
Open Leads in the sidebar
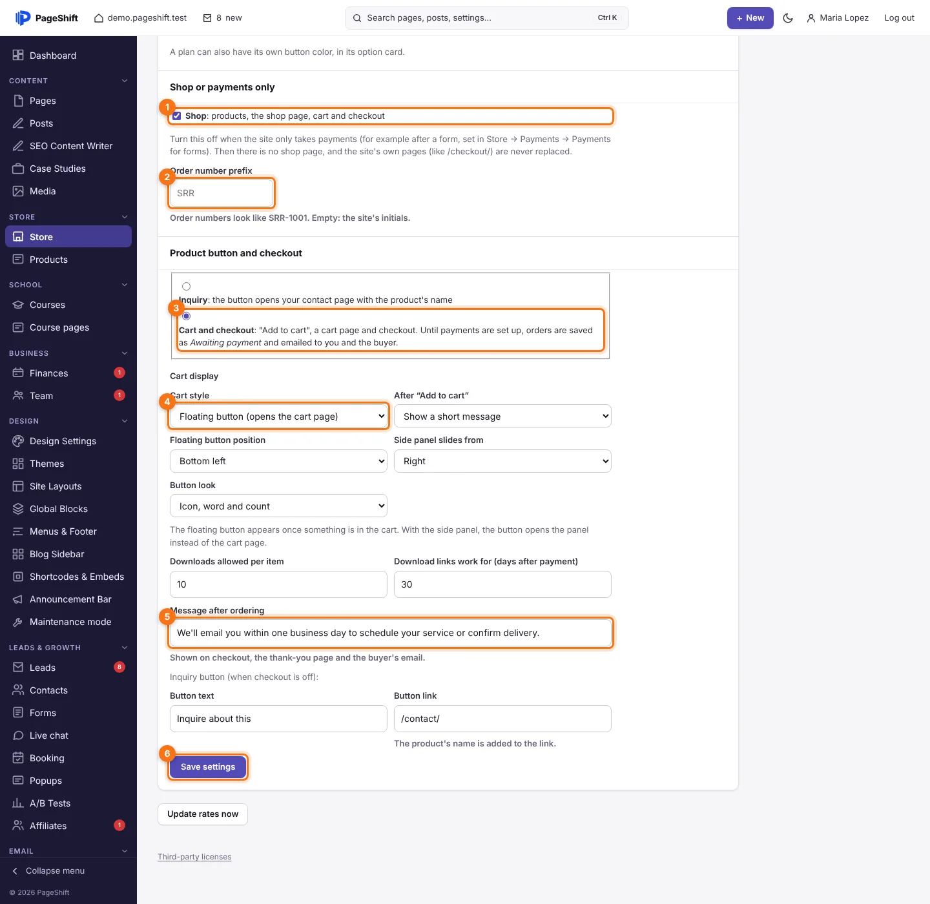click(68, 668)
